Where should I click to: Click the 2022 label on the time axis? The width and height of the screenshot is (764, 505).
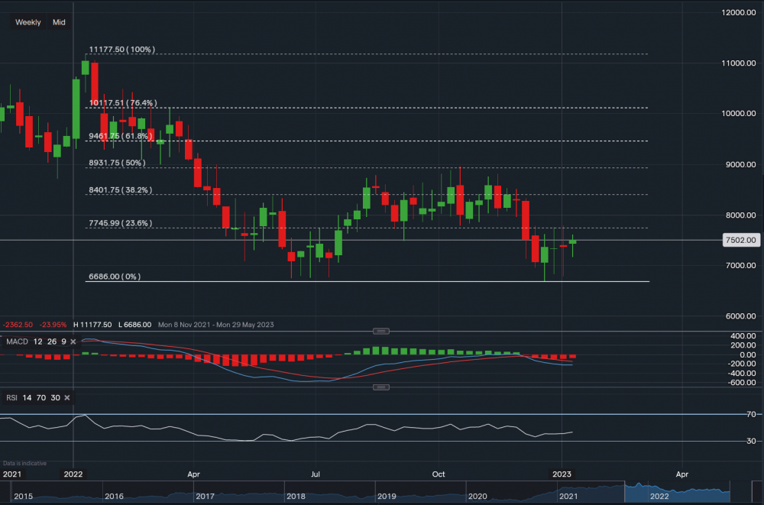(73, 474)
